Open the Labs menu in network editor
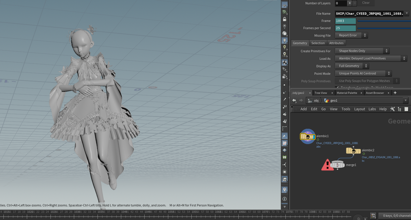411x220 pixels. (x=372, y=109)
